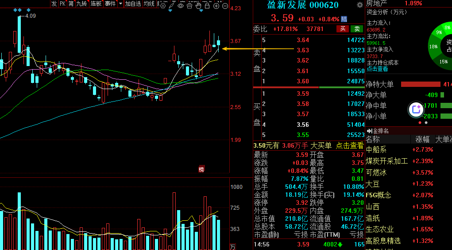Click the 总市值 210.8亿 value
Viewport: 452px width, 250px height.
pos(297,219)
